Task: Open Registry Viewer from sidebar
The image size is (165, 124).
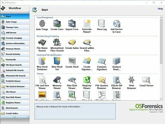Action: click(15, 102)
